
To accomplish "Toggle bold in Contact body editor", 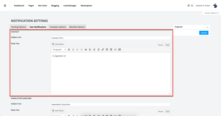I will coord(69,50).
